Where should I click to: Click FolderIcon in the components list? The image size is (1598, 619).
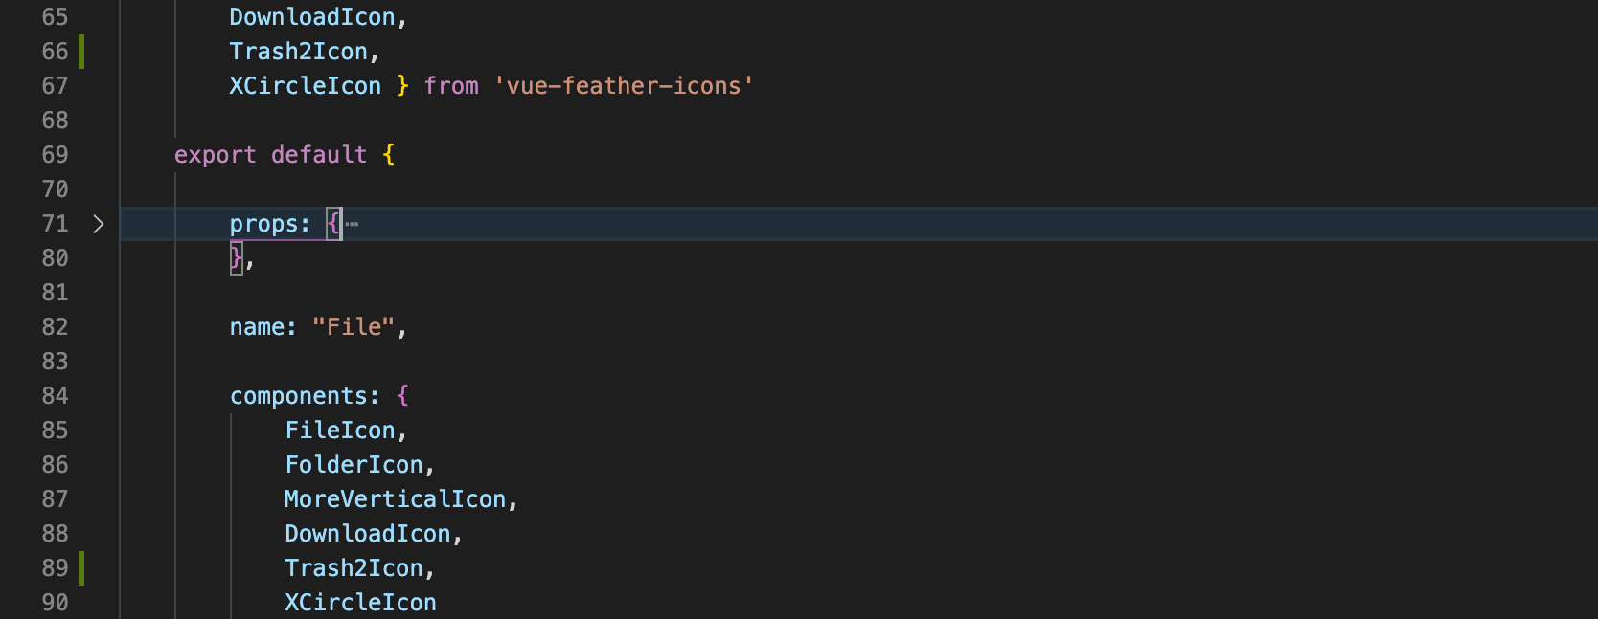[354, 465]
